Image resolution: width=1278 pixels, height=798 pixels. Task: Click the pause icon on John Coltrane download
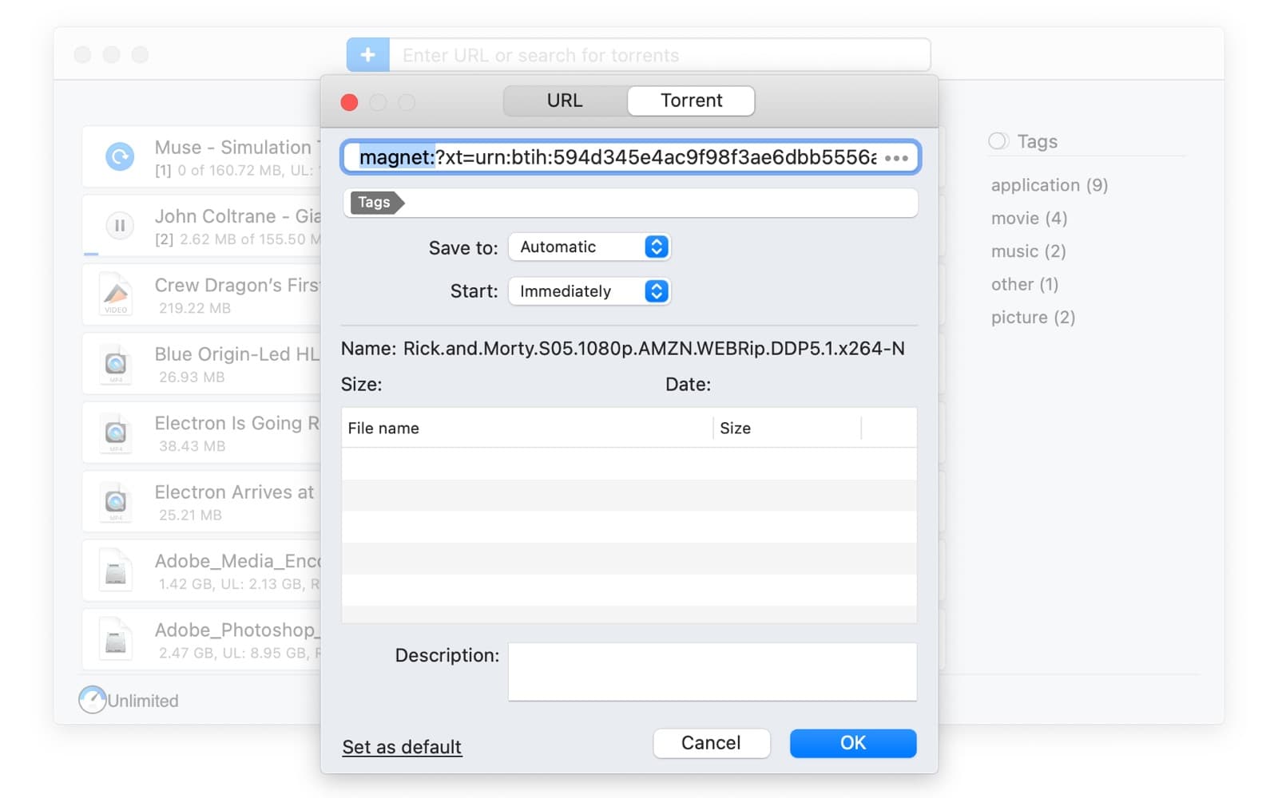[x=120, y=226]
